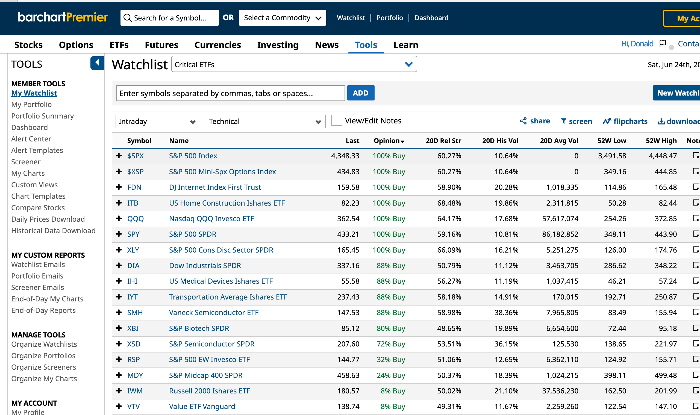Open the Historical Data Download link

pos(53,230)
